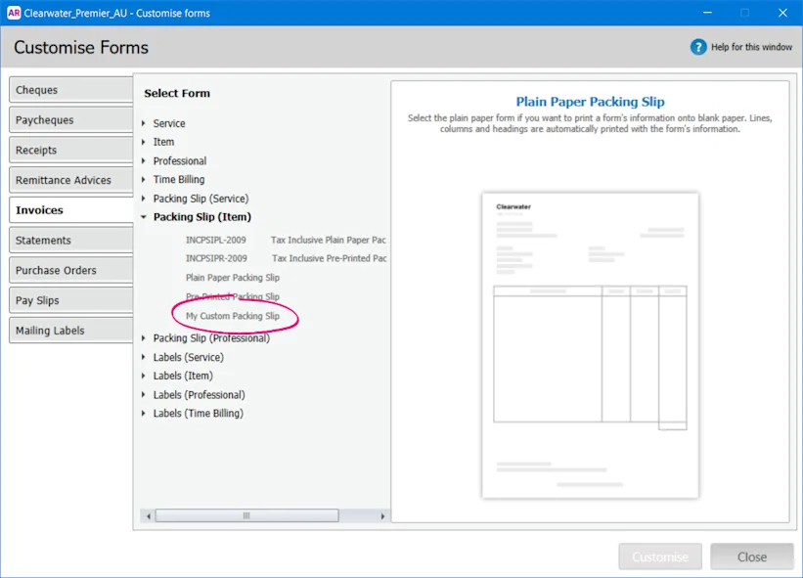Click Tax Inclusive Plain Paper description text
The height and width of the screenshot is (578, 803).
click(329, 240)
